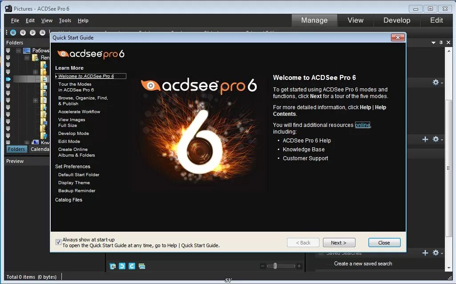Select the user folder icon next to Ren
456x284 pixels.
coord(35,58)
